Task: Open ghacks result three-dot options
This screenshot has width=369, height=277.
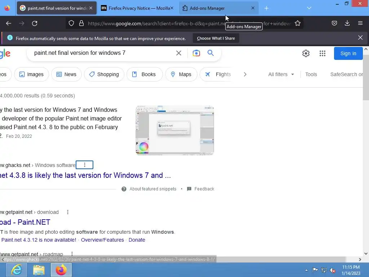Action: [84, 165]
